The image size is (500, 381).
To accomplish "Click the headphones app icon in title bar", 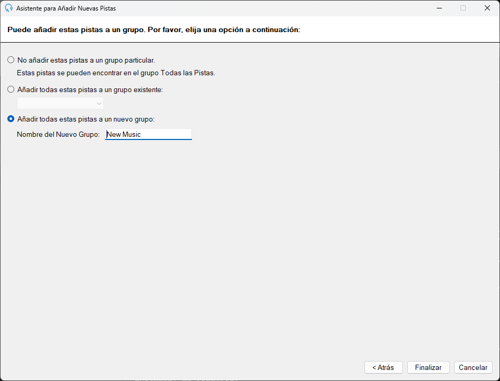I will [8, 8].
